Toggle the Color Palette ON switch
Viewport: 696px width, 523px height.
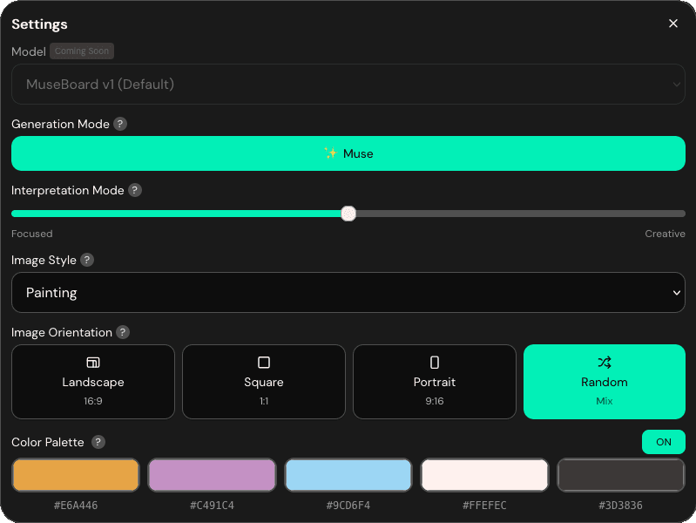point(663,442)
